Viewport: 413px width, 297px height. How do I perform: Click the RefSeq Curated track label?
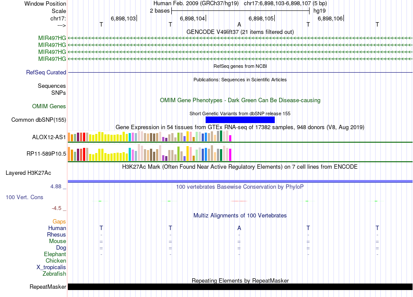pyautogui.click(x=46, y=72)
